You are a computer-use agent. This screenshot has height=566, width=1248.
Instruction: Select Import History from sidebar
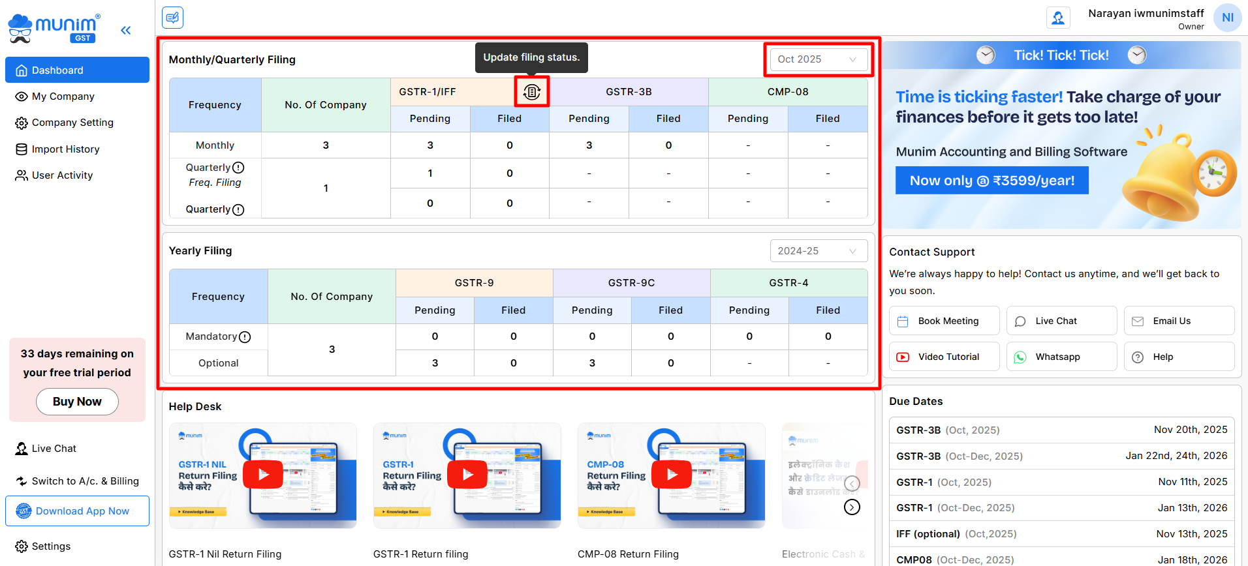point(66,149)
